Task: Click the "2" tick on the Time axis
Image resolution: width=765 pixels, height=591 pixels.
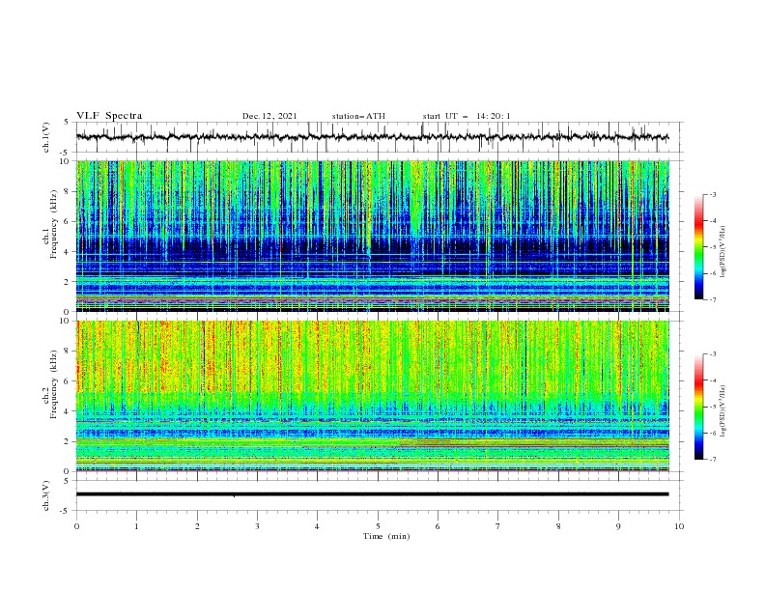Action: pos(197,526)
